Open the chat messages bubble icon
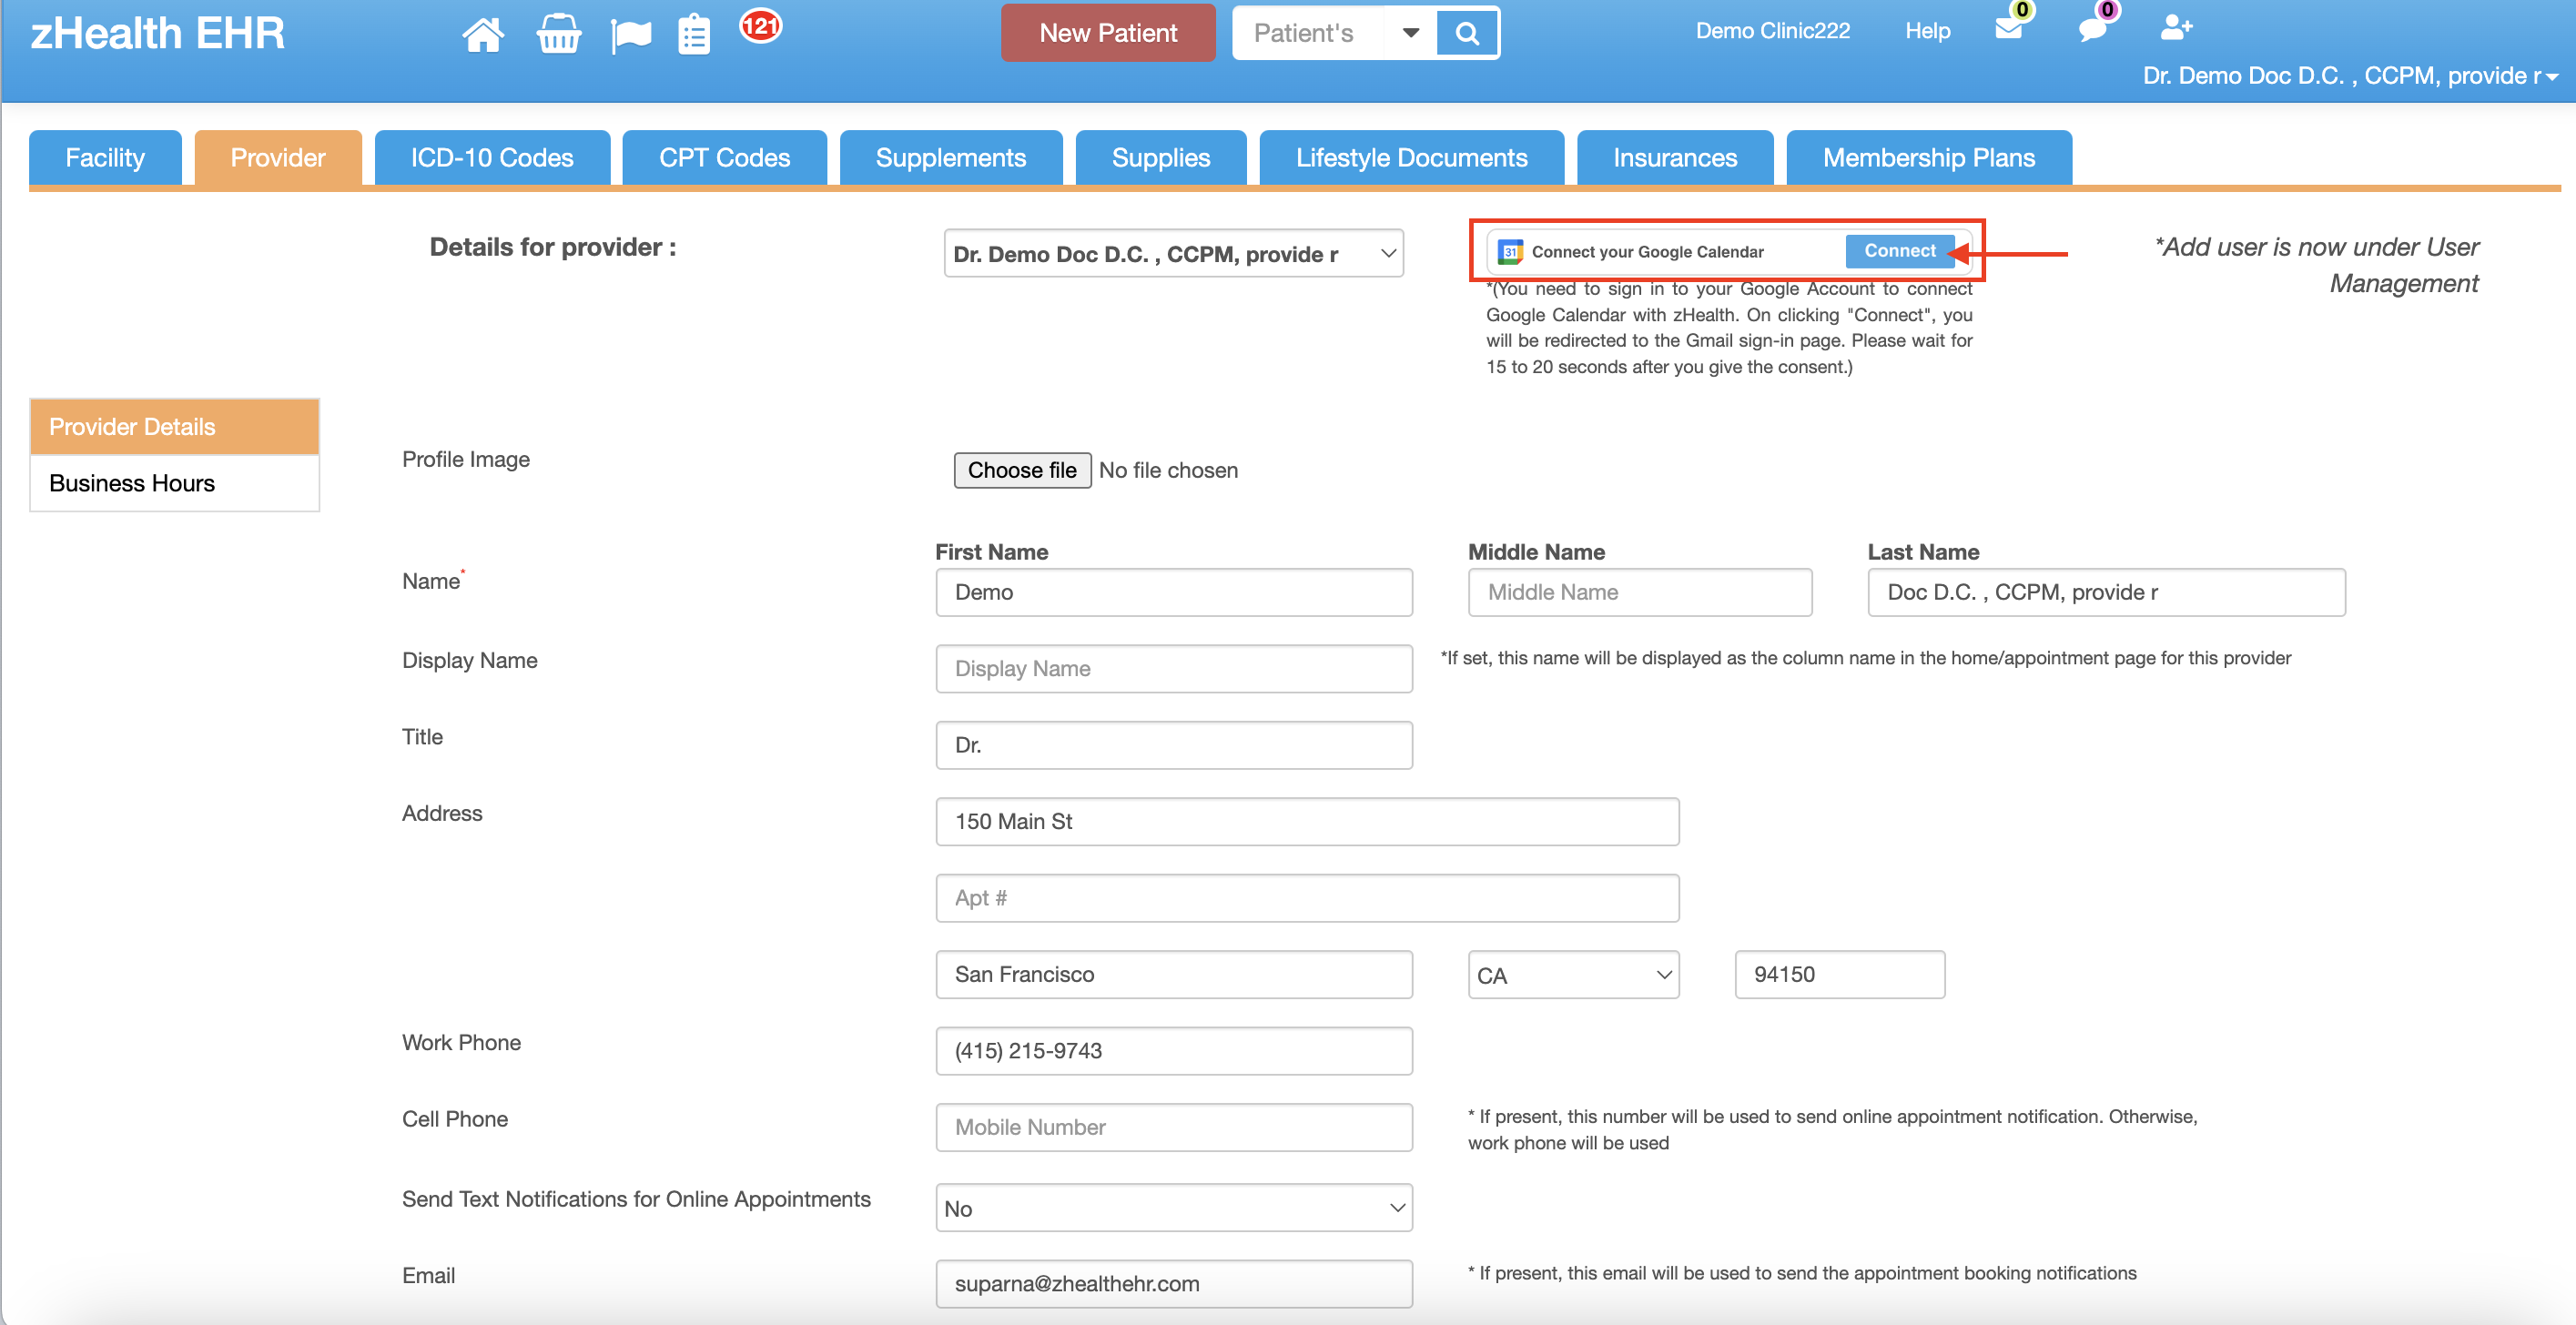The height and width of the screenshot is (1325, 2576). pos(2092,28)
